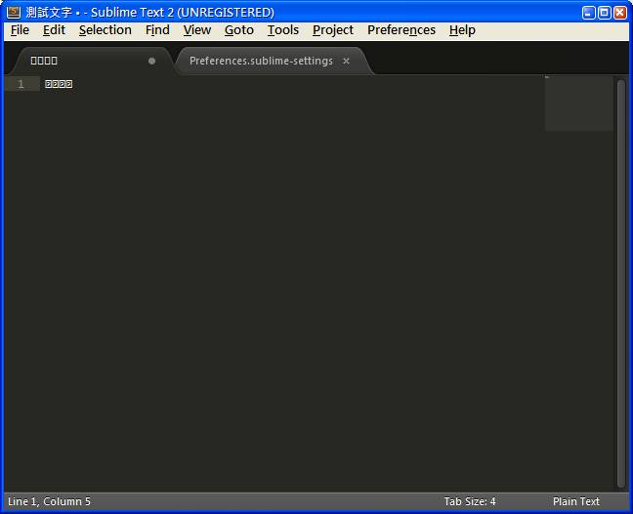Select the first unsaved file tab
This screenshot has height=514, width=633.
[93, 61]
